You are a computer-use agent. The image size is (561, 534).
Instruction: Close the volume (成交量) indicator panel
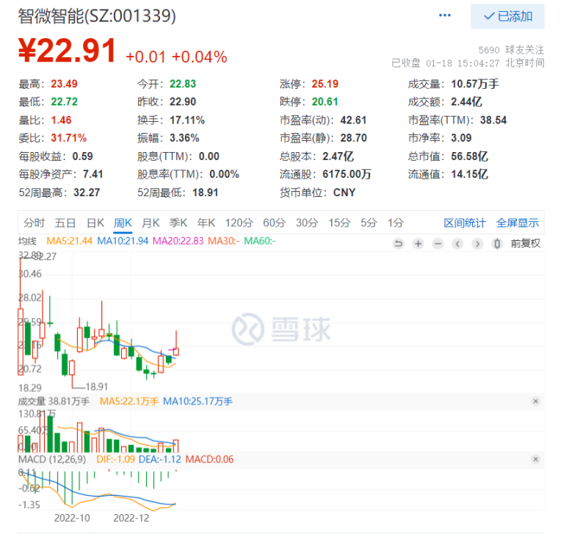pos(535,401)
